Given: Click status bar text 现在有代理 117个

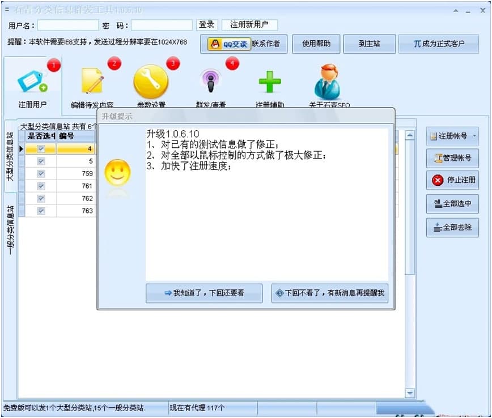Looking at the screenshot, I should pos(197,408).
